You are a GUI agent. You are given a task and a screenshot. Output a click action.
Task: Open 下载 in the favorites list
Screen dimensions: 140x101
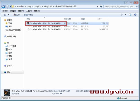tap(10, 23)
